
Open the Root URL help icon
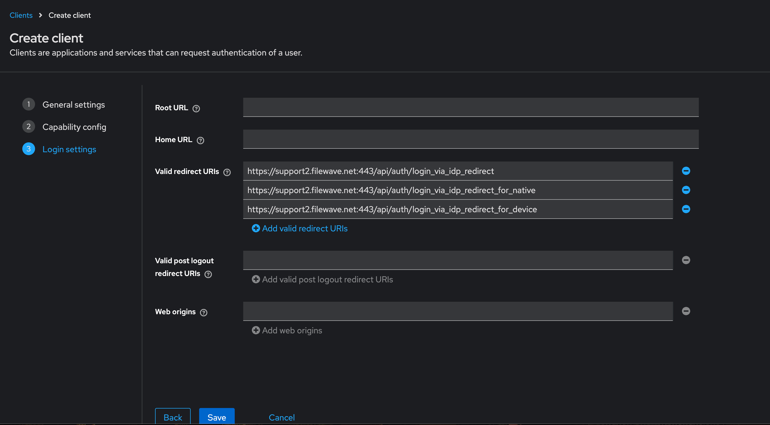tap(196, 109)
